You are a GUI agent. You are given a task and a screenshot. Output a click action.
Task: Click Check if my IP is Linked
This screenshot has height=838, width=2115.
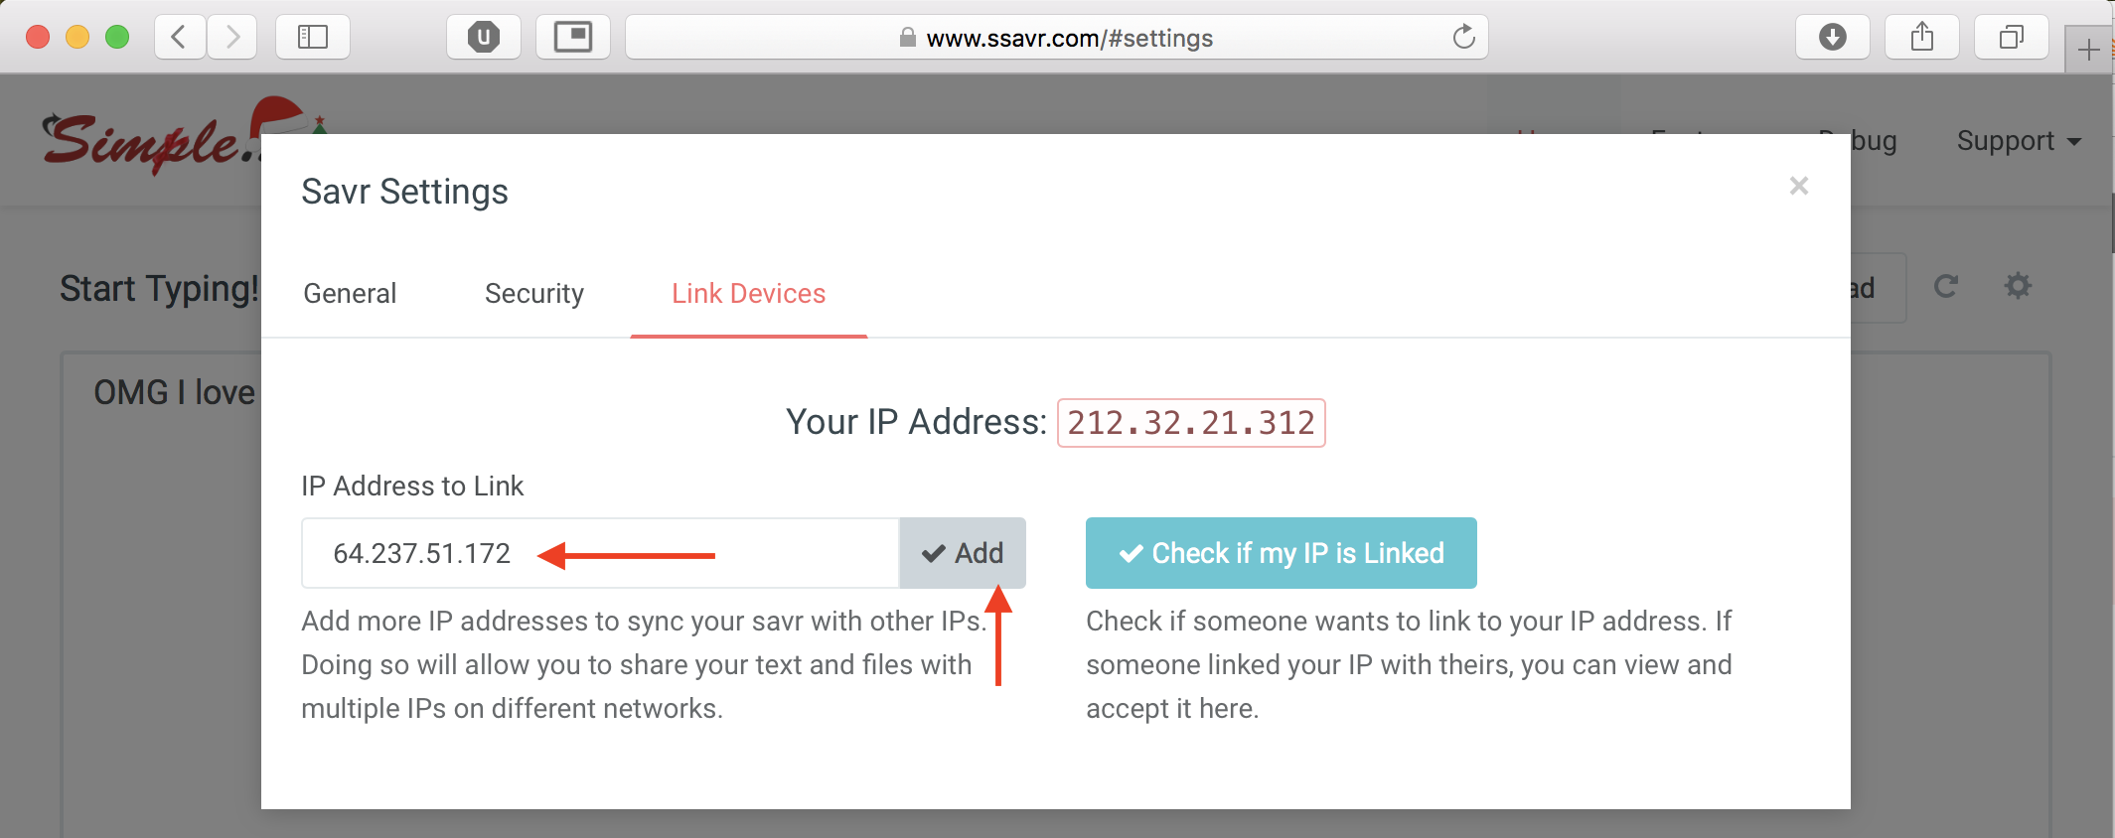[x=1282, y=553]
